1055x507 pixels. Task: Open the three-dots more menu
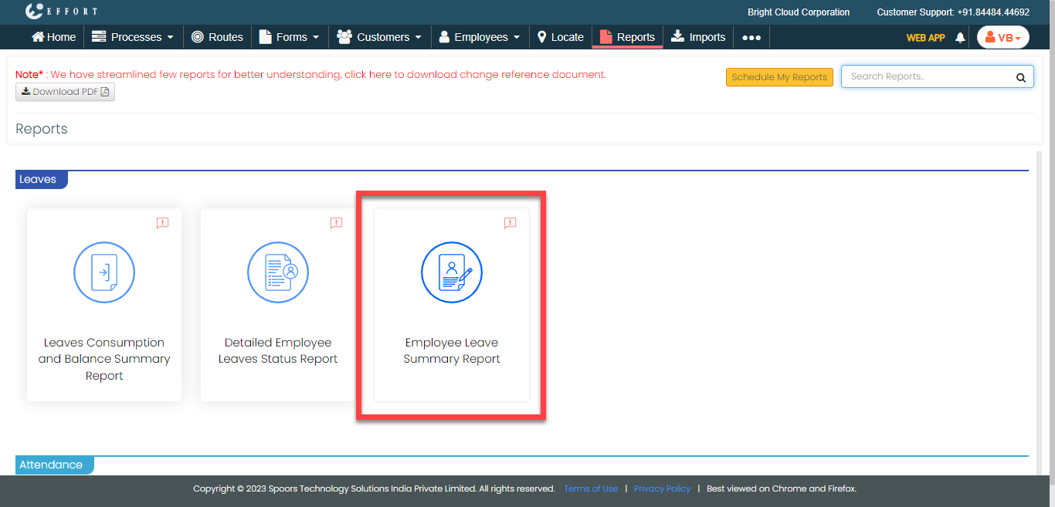[x=751, y=37]
